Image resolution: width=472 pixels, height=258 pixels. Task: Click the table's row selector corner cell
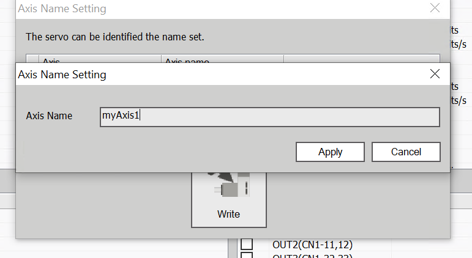click(32, 60)
